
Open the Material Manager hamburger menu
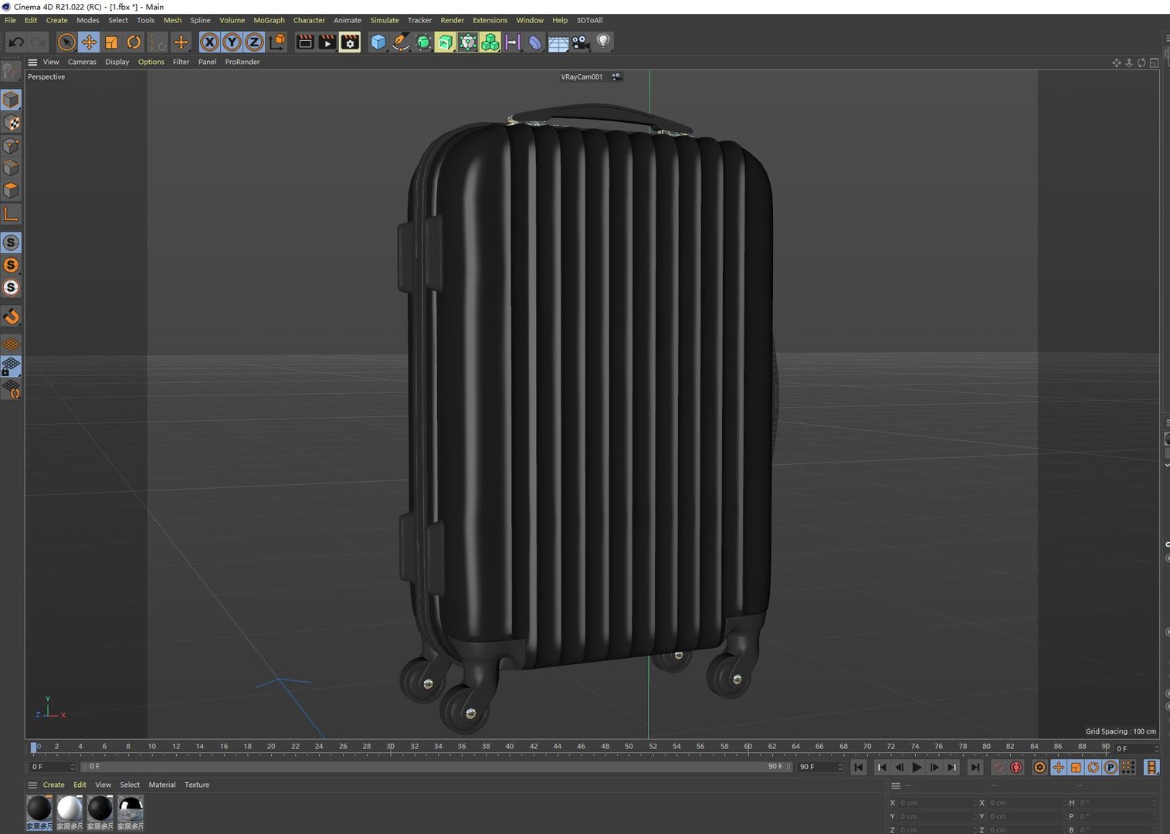32,785
